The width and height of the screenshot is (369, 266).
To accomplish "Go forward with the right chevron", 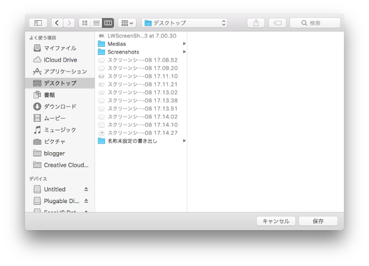I will 69,23.
